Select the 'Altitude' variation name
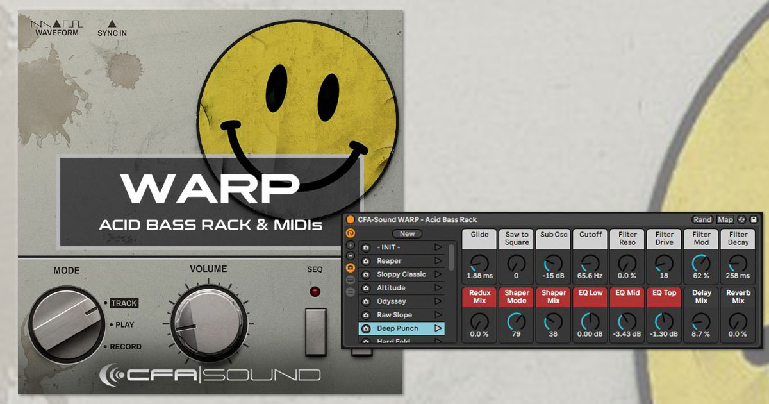The height and width of the screenshot is (404, 769). pyautogui.click(x=391, y=288)
